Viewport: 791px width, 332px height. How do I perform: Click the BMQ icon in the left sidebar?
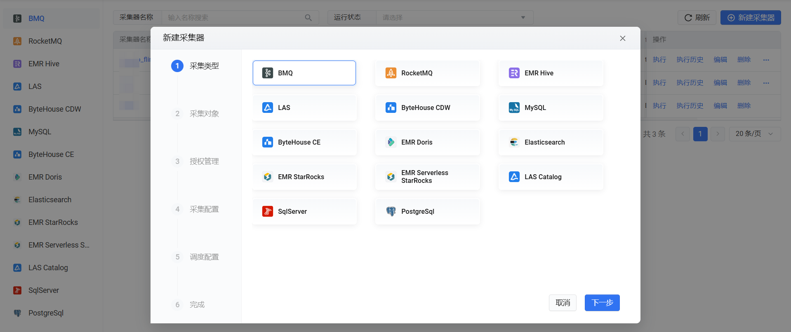(x=17, y=19)
